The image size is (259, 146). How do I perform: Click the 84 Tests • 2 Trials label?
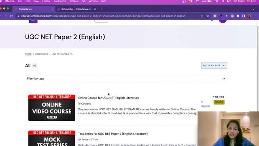click(x=88, y=140)
